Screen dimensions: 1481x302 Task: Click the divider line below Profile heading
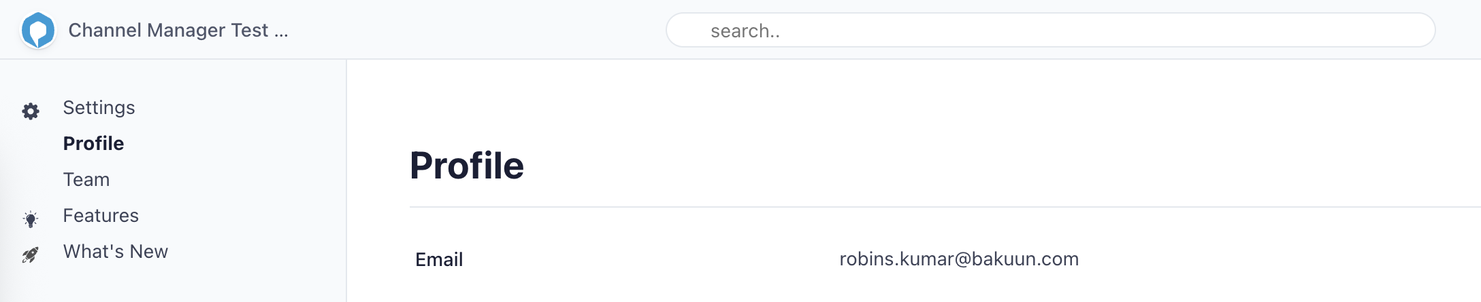(x=885, y=207)
